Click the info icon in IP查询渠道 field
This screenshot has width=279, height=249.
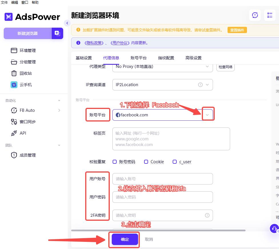point(200,85)
